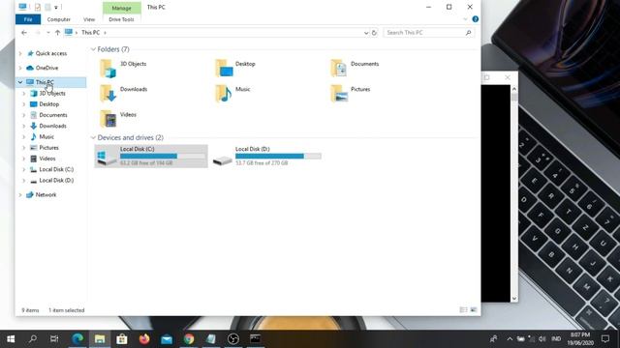
Task: Click the IND language indicator in the tray
Action: click(x=556, y=339)
